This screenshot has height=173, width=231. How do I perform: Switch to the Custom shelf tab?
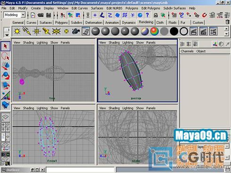coord(198,23)
